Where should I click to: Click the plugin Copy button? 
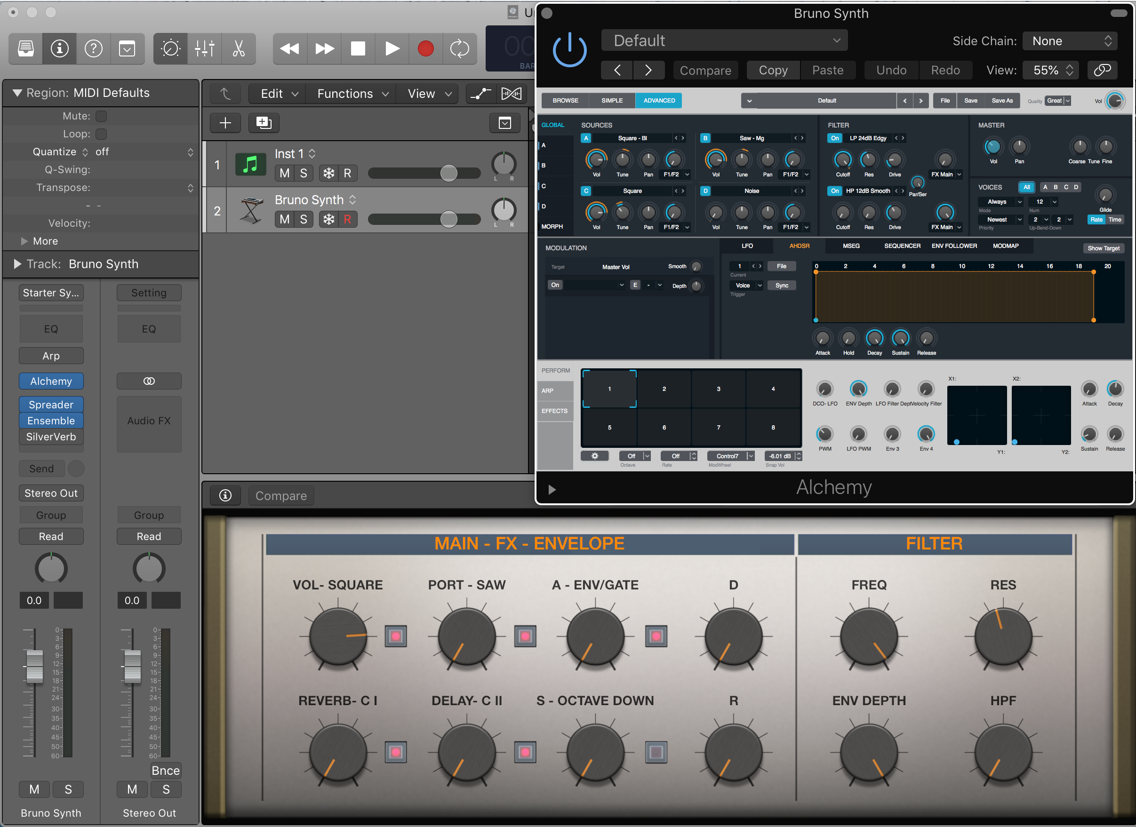click(x=773, y=70)
